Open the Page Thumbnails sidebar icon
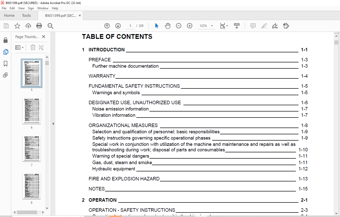Image resolution: width=340 pixels, height=217 pixels. (x=6, y=52)
